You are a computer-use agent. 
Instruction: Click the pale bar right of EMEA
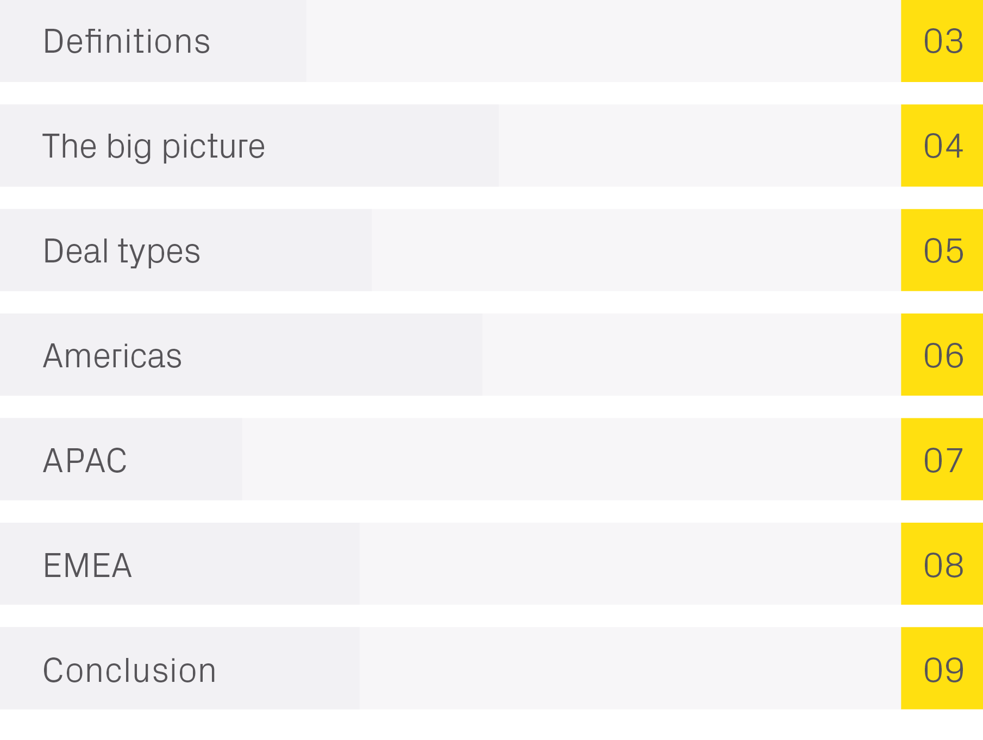click(630, 565)
